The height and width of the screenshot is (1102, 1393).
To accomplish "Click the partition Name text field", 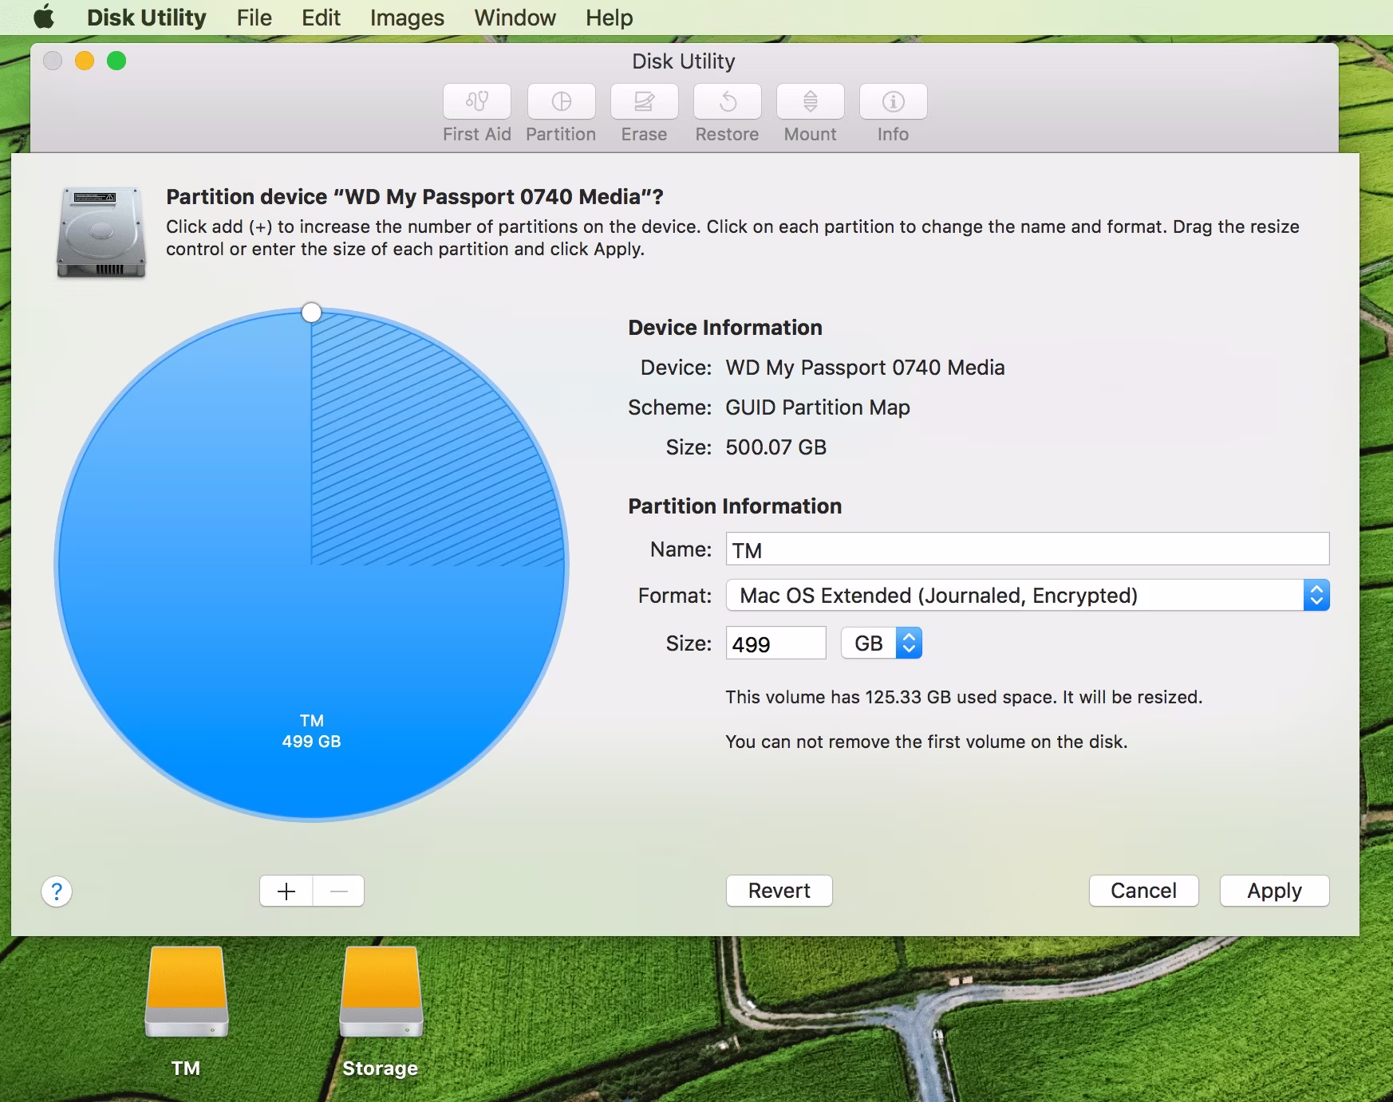I will [x=1028, y=549].
